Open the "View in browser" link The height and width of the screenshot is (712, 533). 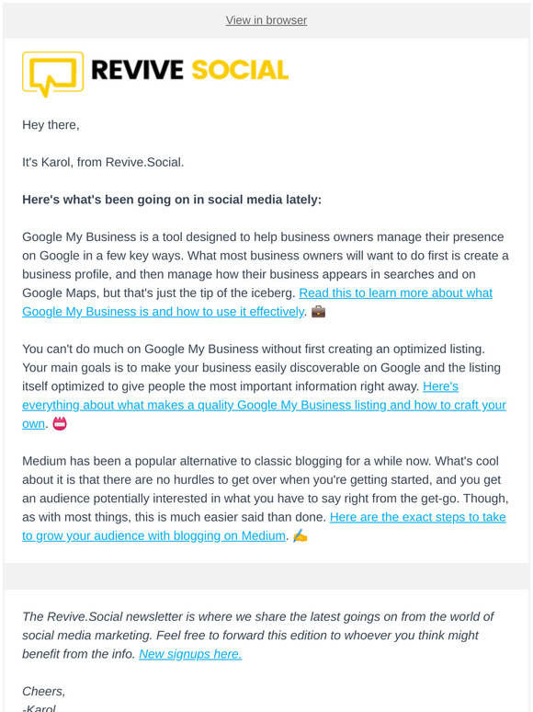point(266,20)
